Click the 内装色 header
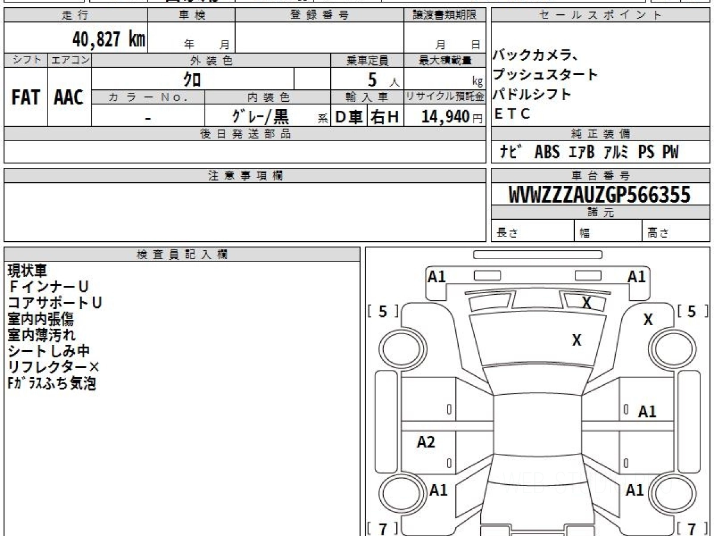This screenshot has height=536, width=714. pyautogui.click(x=268, y=97)
